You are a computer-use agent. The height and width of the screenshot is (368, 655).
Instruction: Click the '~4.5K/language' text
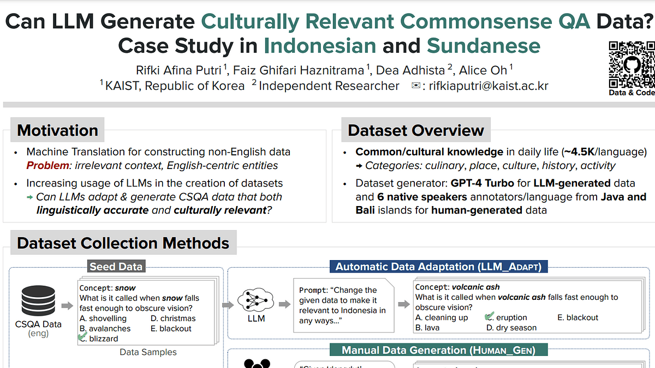[x=605, y=152]
